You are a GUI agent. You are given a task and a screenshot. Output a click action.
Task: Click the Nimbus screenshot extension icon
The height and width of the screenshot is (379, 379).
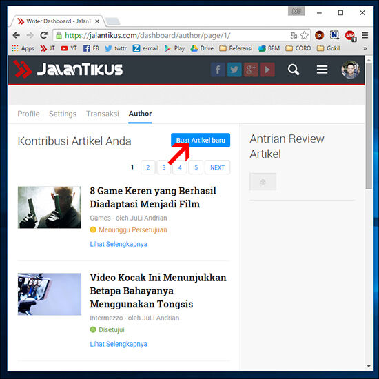(334, 36)
